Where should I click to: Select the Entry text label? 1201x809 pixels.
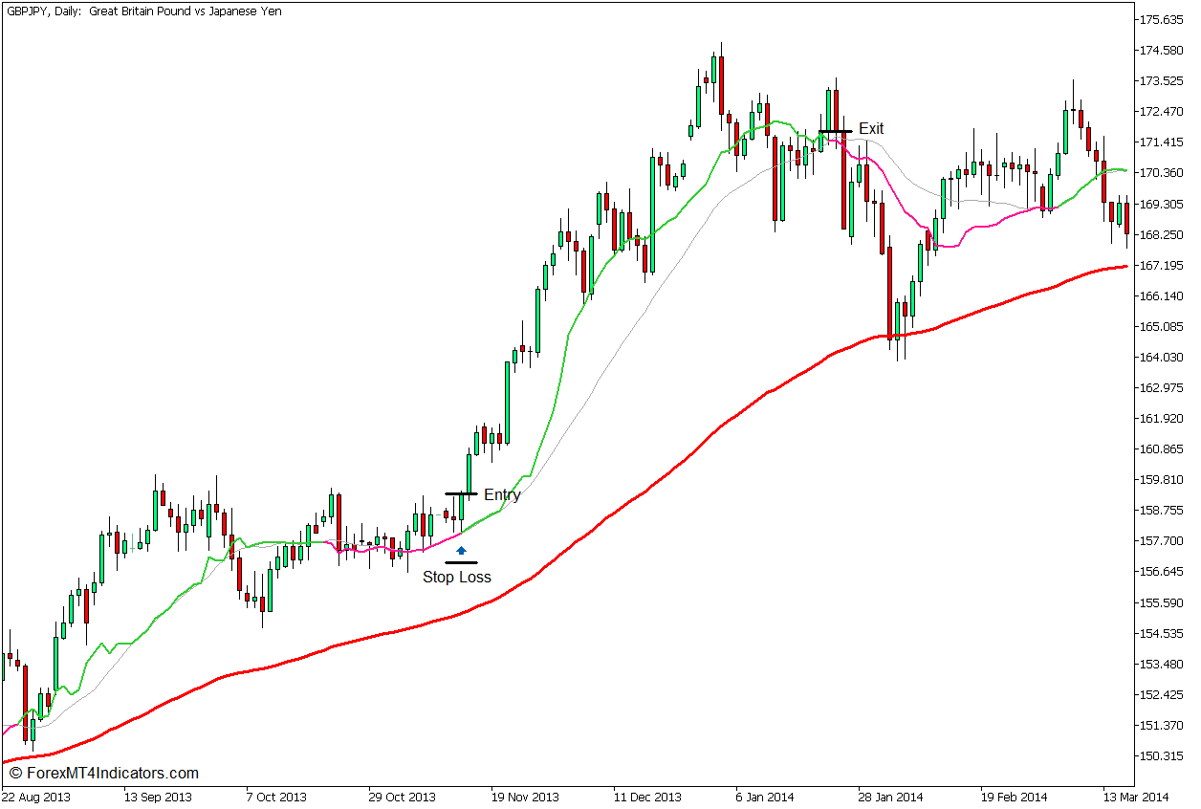tap(502, 494)
